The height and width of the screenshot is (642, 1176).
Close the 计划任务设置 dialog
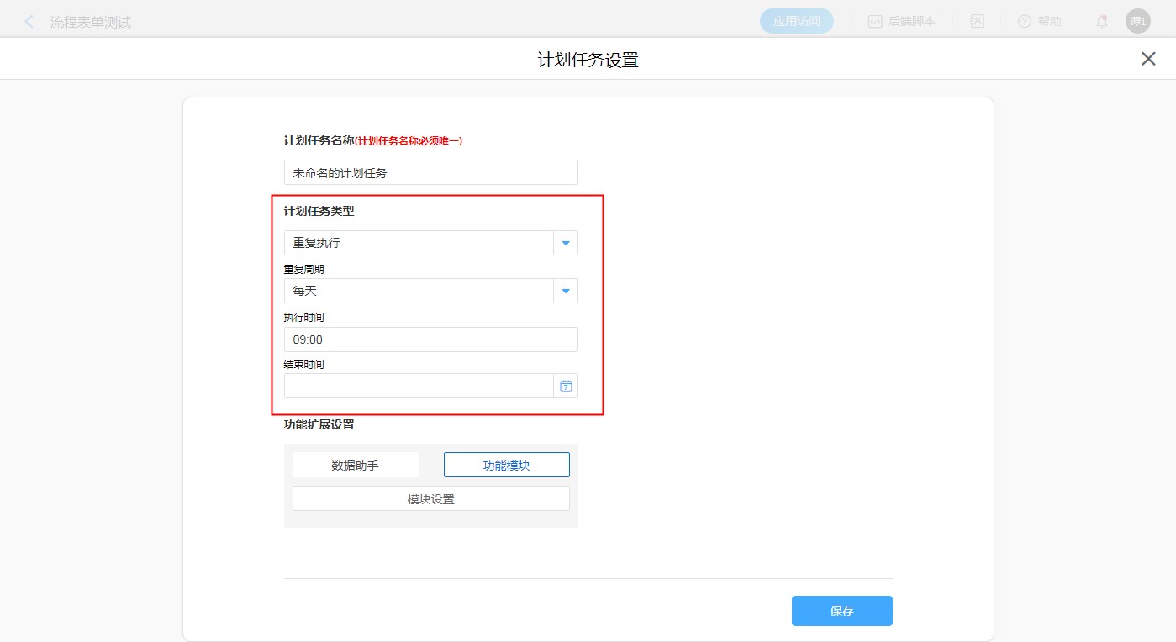[1147, 59]
